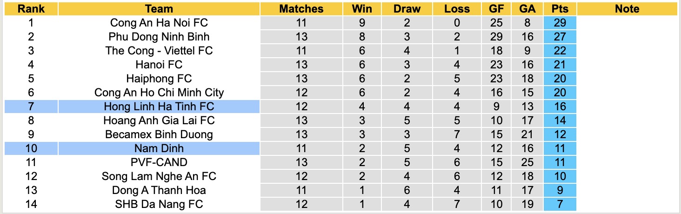Click the Rank column header
Viewport: 681px width, 214px height.
point(31,9)
